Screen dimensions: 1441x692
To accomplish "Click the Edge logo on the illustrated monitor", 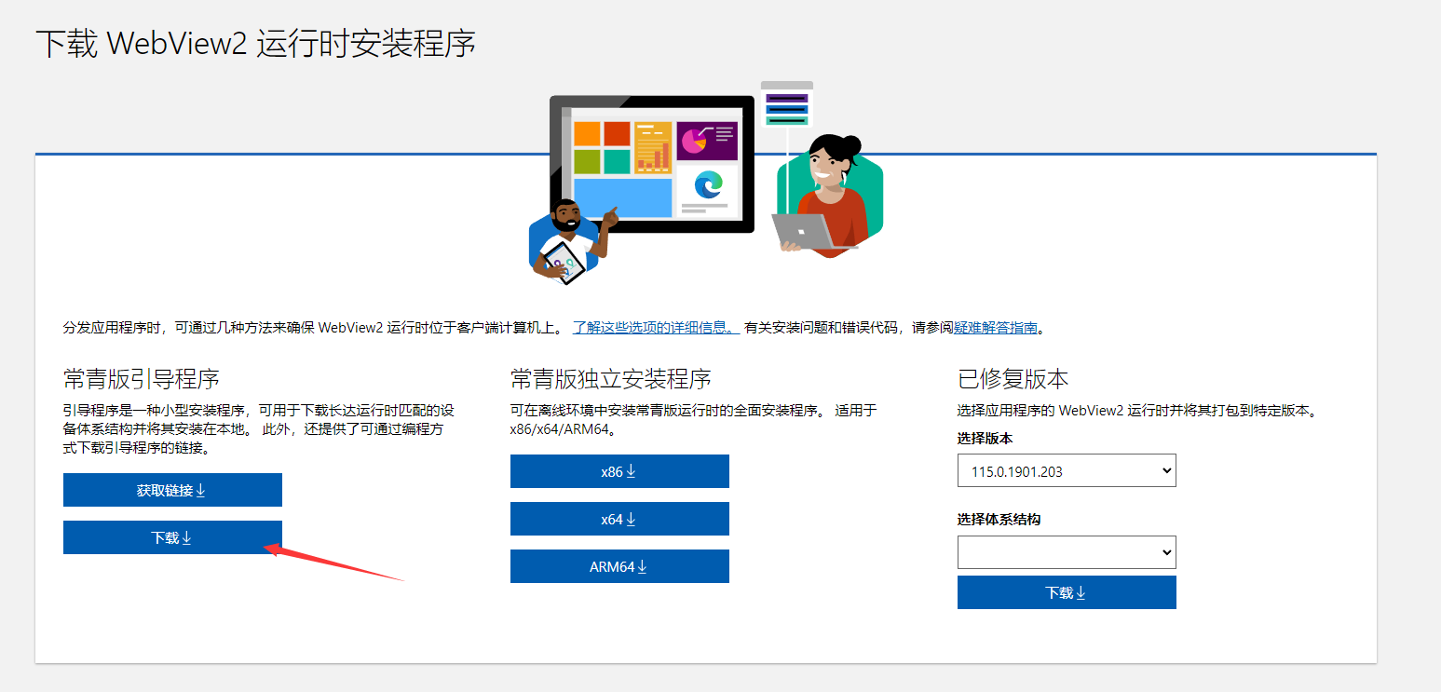I will tap(708, 185).
